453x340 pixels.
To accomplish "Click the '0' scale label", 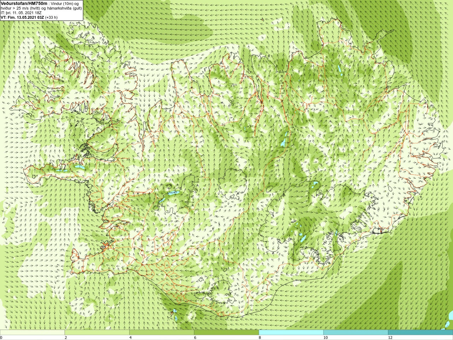I will 1,338.
